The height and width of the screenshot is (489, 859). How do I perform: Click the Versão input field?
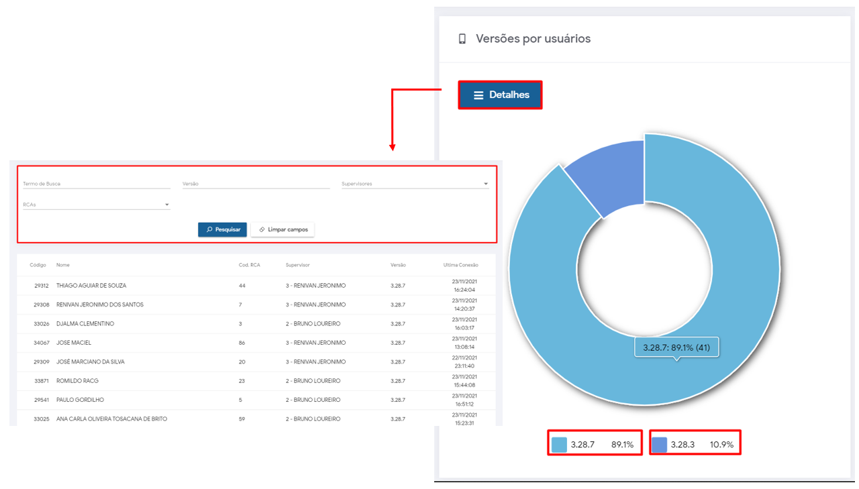click(x=256, y=183)
